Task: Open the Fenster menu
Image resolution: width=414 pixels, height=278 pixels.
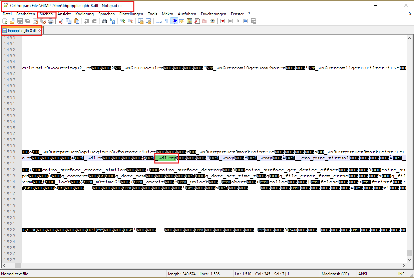Action: point(237,14)
